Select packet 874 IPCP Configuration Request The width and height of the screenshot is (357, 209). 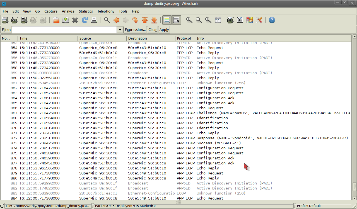click(x=176, y=148)
